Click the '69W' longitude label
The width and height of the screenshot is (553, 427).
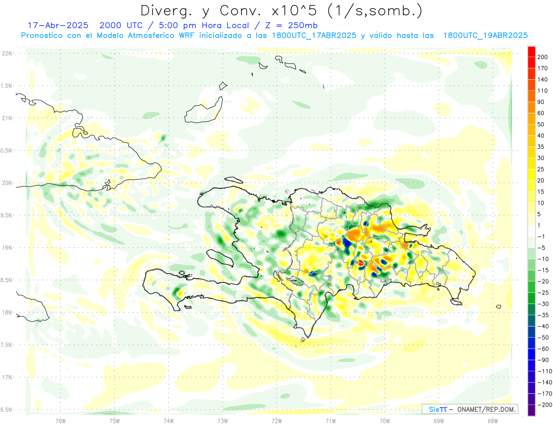[x=438, y=421]
